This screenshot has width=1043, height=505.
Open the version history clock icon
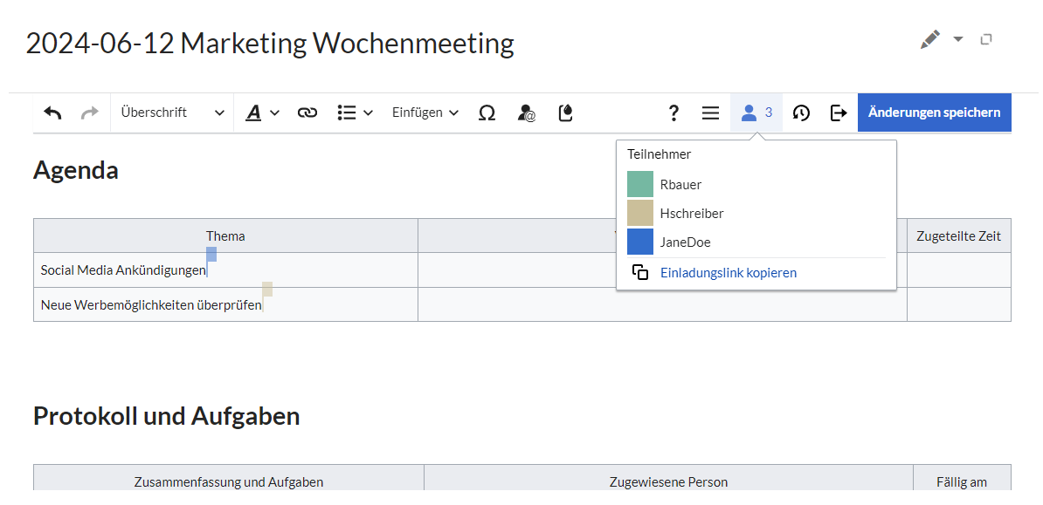(x=801, y=113)
